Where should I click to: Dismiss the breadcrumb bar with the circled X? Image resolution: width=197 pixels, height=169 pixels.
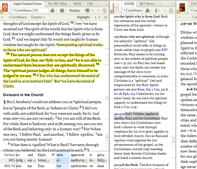106,17
